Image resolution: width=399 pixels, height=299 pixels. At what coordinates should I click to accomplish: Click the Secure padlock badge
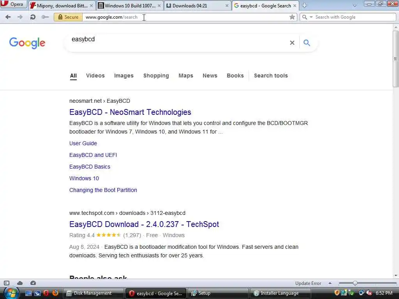click(x=68, y=17)
